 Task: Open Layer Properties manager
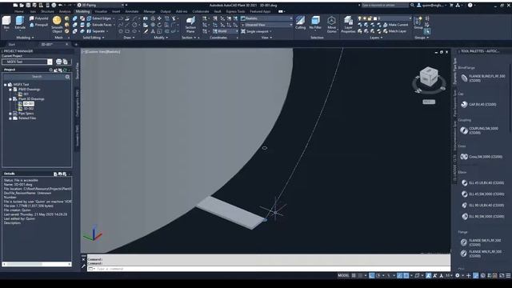[348, 25]
